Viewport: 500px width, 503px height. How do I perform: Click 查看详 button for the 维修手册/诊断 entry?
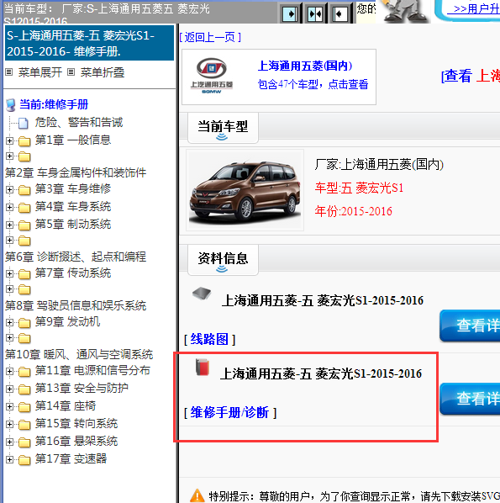pyautogui.click(x=470, y=399)
